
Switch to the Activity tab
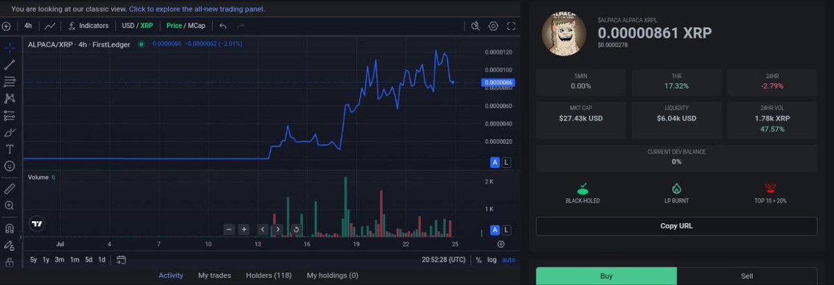[171, 275]
